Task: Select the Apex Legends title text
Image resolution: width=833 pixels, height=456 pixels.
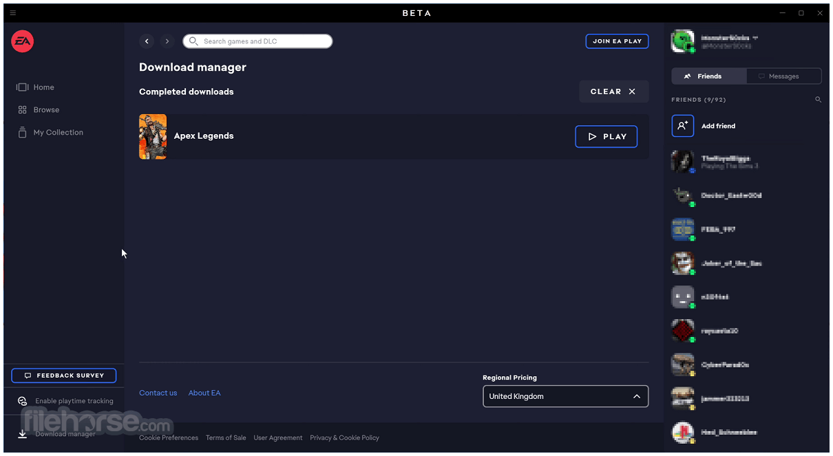Action: pyautogui.click(x=204, y=136)
